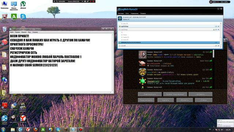This screenshot has height=132, width=234.
Task: Click the volume tray icon
Action: 222,129
